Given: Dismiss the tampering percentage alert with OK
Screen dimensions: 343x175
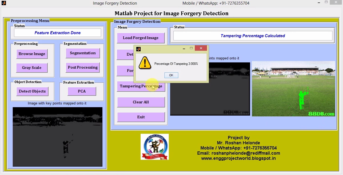Looking at the screenshot, I should (x=171, y=75).
